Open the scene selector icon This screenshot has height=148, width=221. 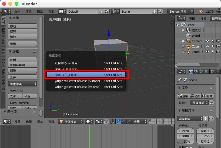[x=115, y=11]
